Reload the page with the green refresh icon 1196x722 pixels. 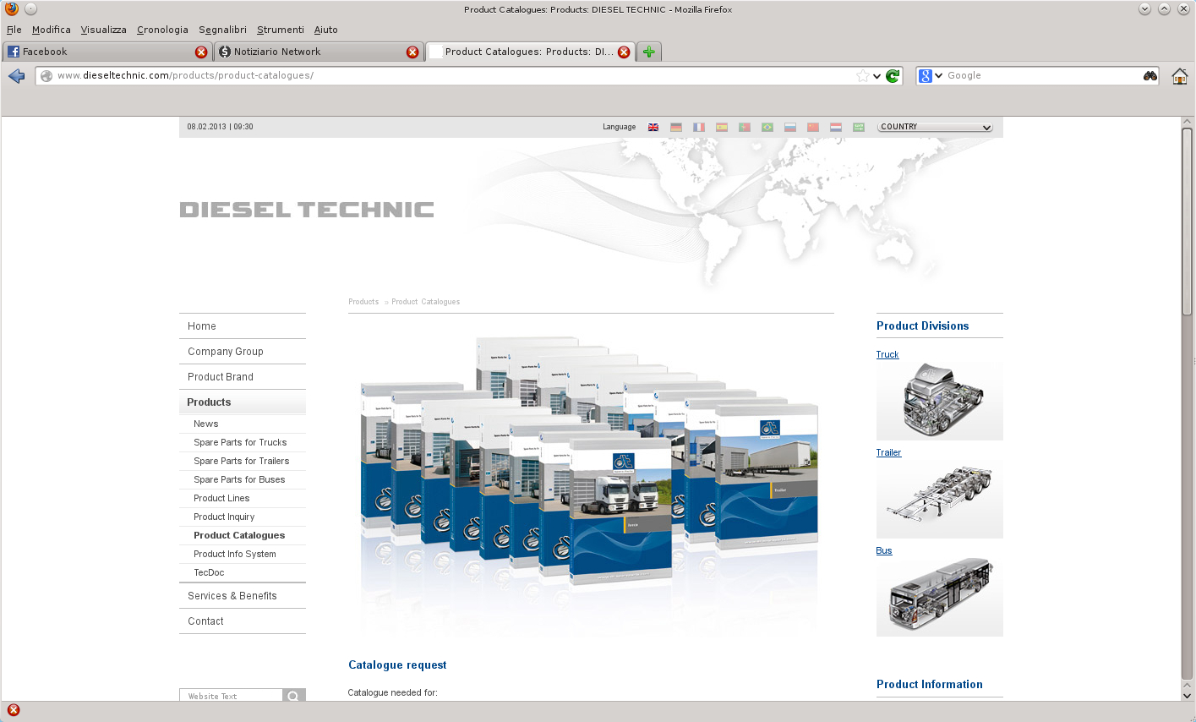(x=893, y=76)
